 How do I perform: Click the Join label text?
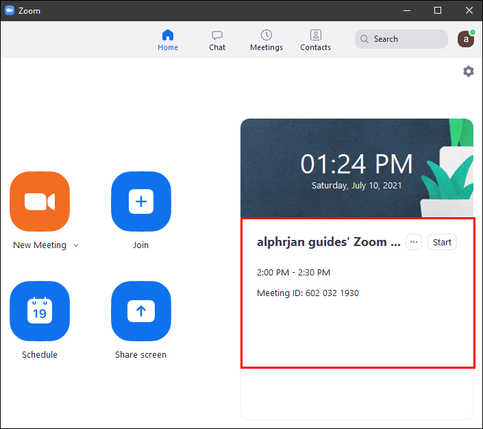tap(140, 245)
